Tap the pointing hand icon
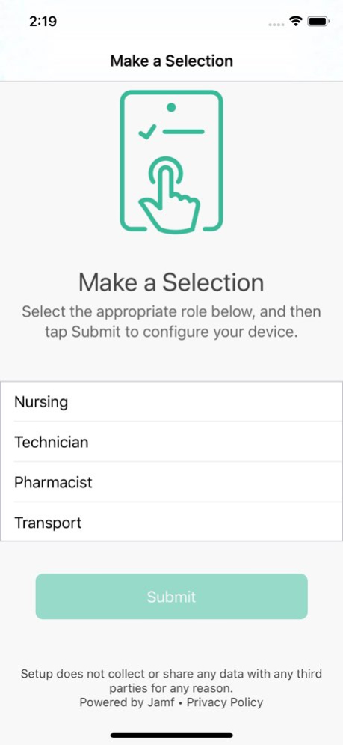This screenshot has height=745, width=343. (170, 195)
